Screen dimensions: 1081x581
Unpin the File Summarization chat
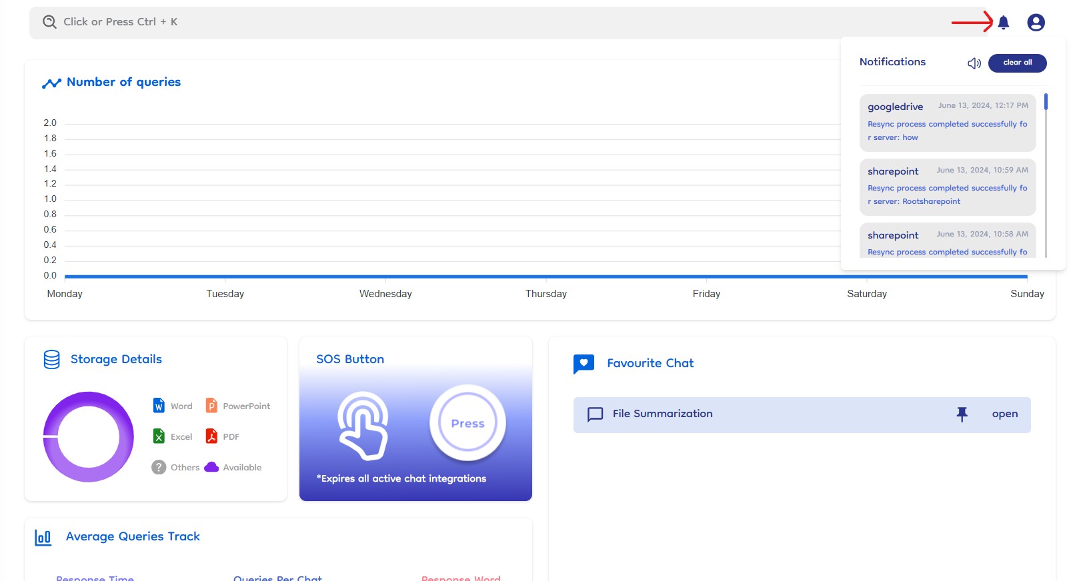point(962,414)
